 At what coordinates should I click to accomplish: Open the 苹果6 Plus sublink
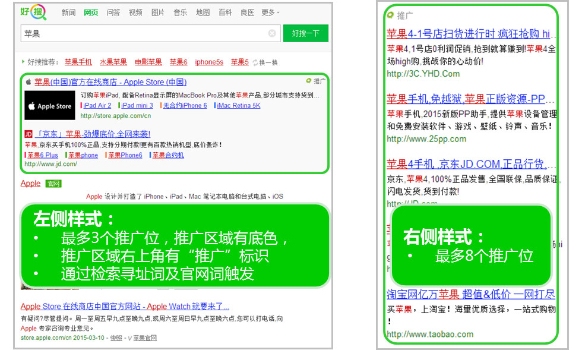[x=43, y=155]
